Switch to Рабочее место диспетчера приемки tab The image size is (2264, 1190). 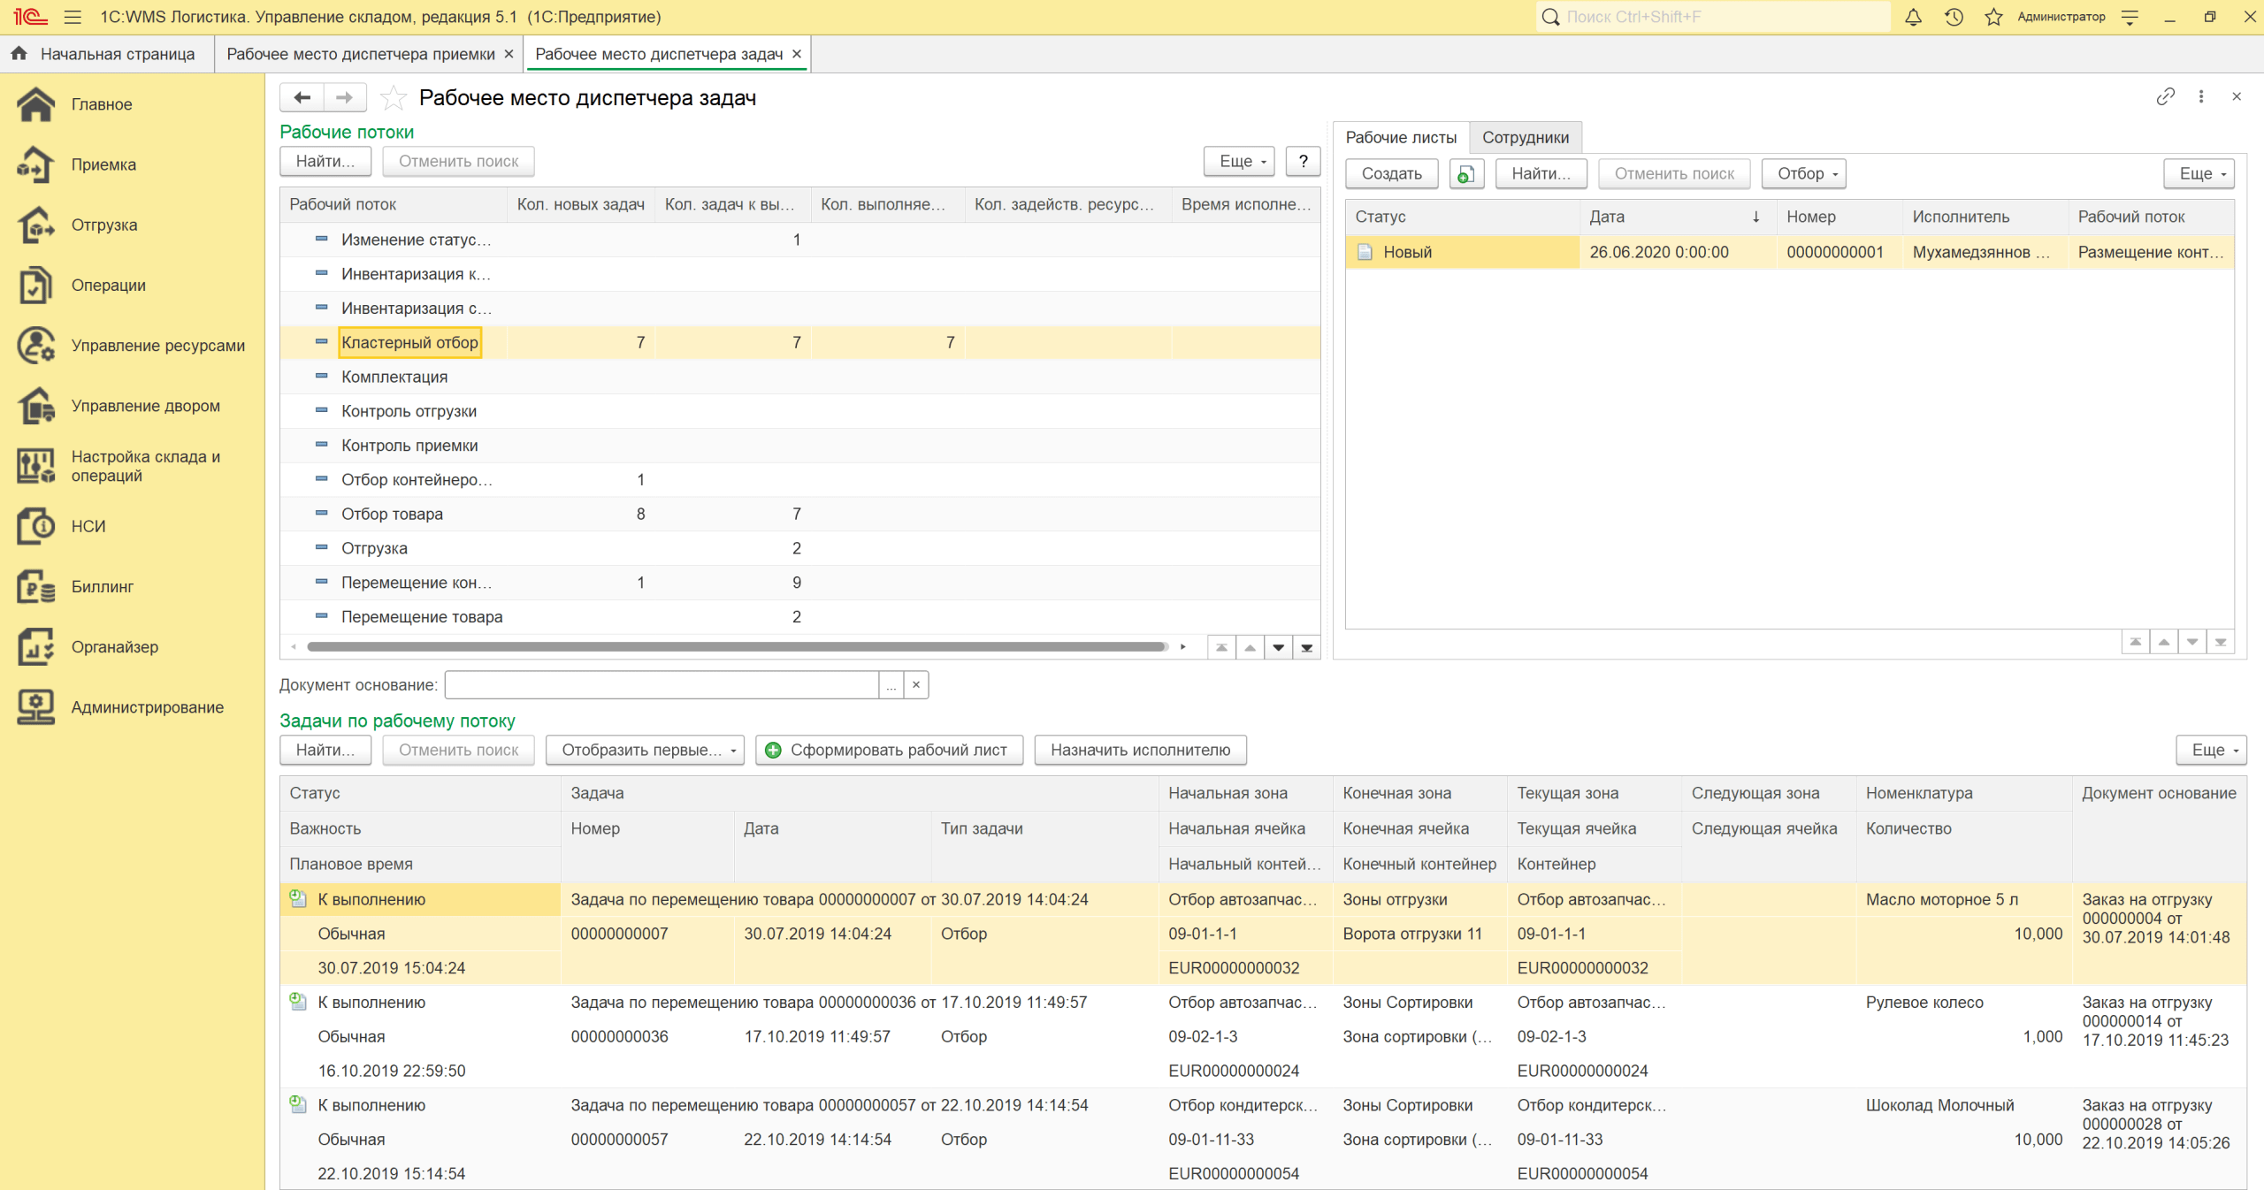point(360,54)
